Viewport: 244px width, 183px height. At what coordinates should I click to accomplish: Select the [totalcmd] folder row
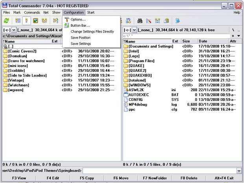182,80
